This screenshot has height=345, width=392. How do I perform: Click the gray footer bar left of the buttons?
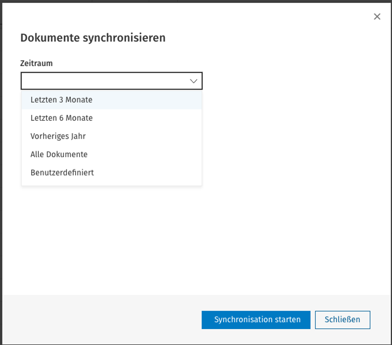[x=100, y=320]
